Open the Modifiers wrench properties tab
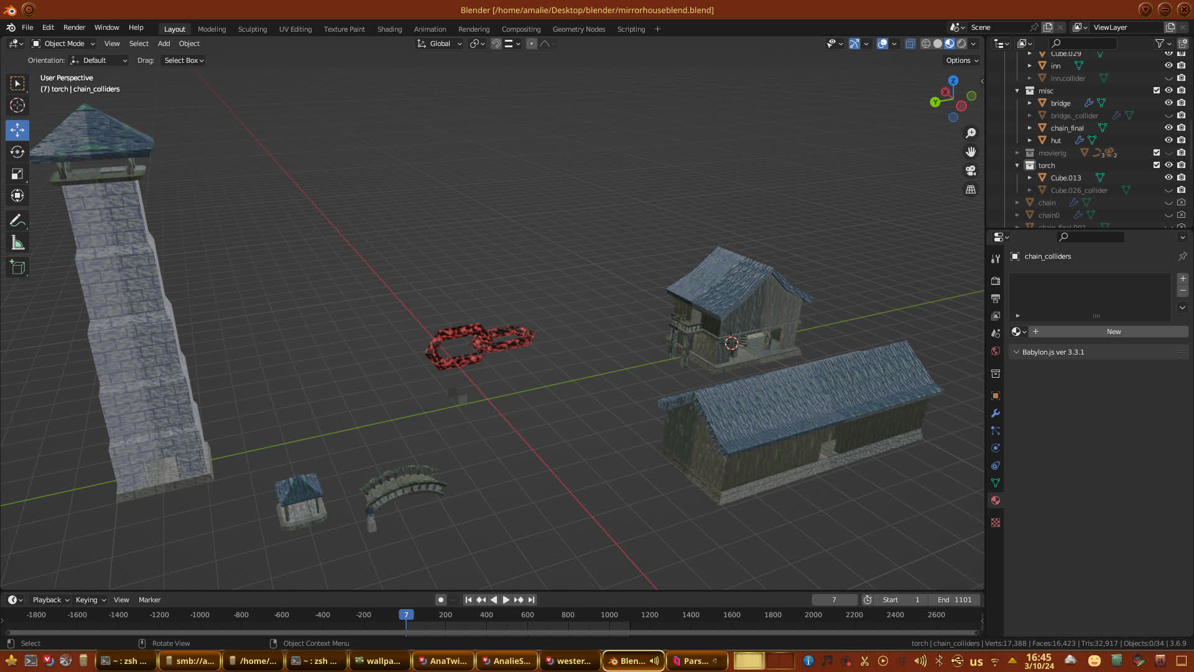 tap(996, 413)
